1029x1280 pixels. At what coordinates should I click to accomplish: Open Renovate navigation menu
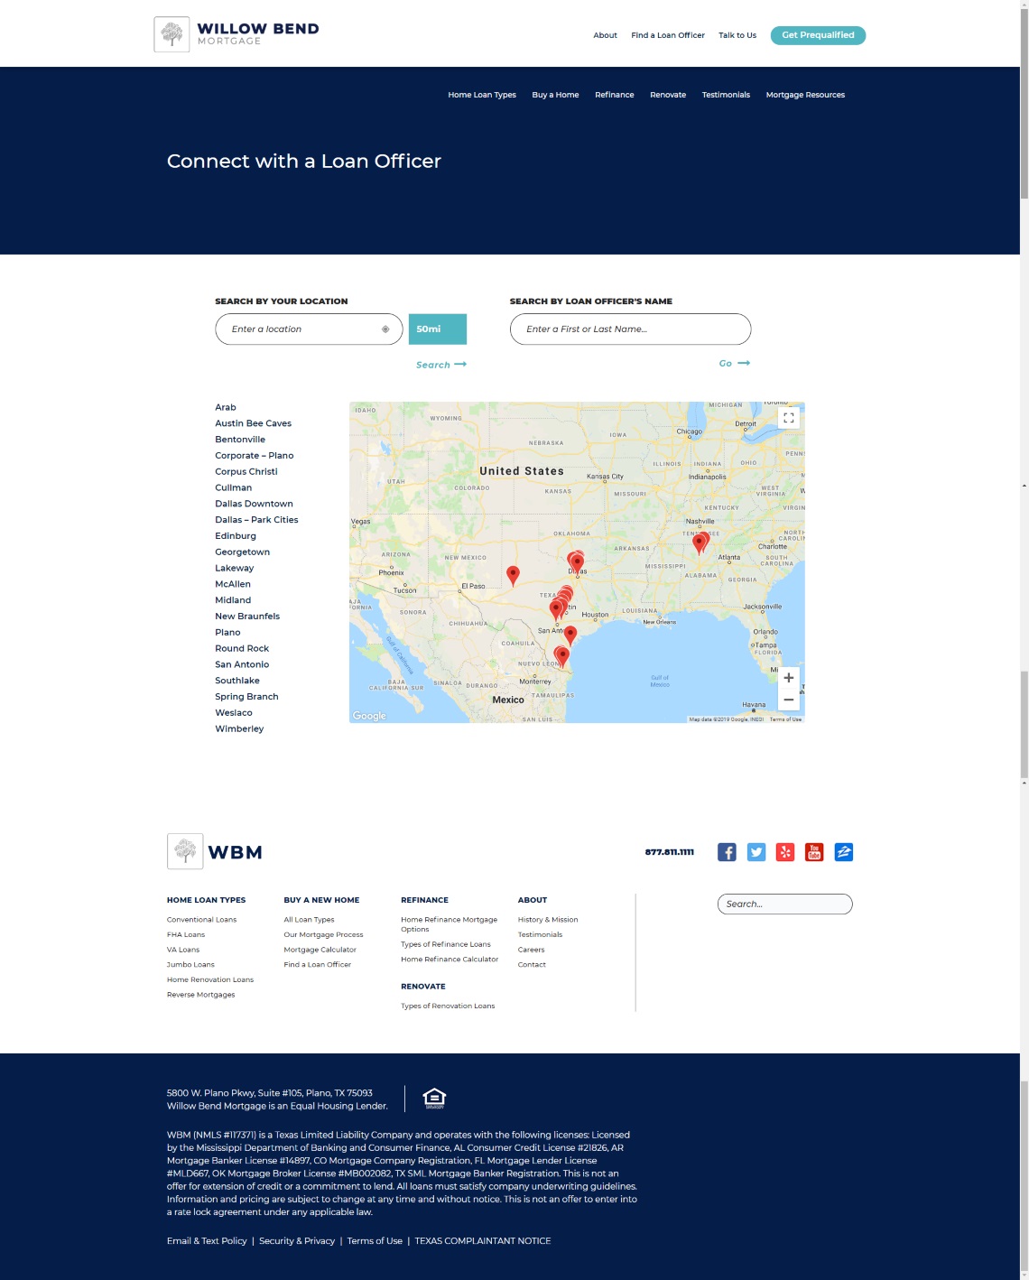[668, 95]
